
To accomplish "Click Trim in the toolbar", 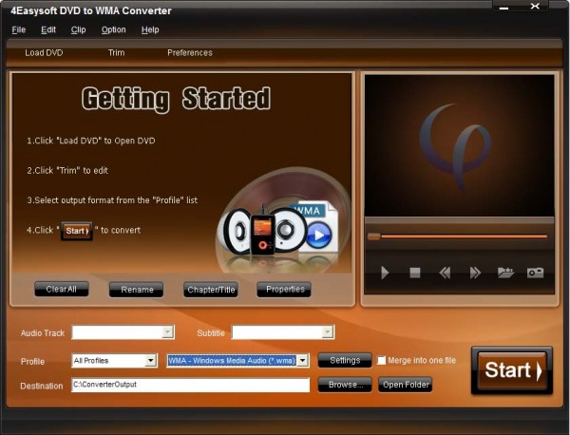I will [116, 52].
